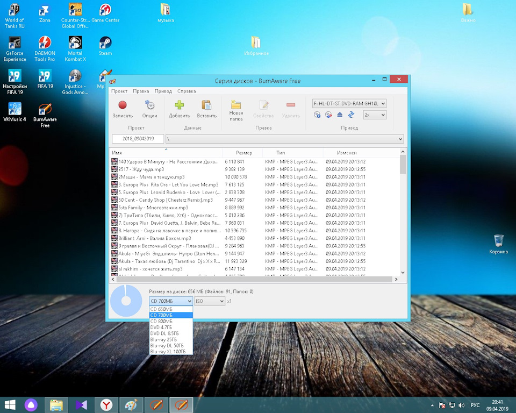Viewport: 516px width, 413px height.
Task: Click the disc info icon in Привод
Action: (x=317, y=115)
